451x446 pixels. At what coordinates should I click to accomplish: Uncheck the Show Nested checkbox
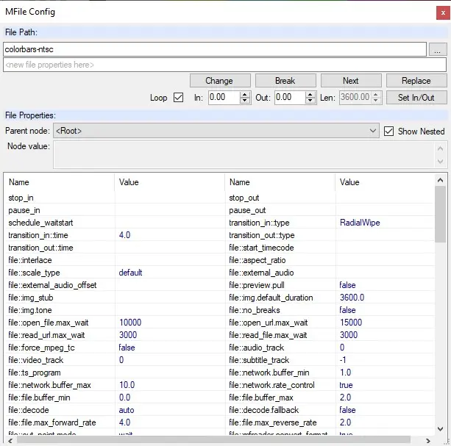click(x=389, y=131)
